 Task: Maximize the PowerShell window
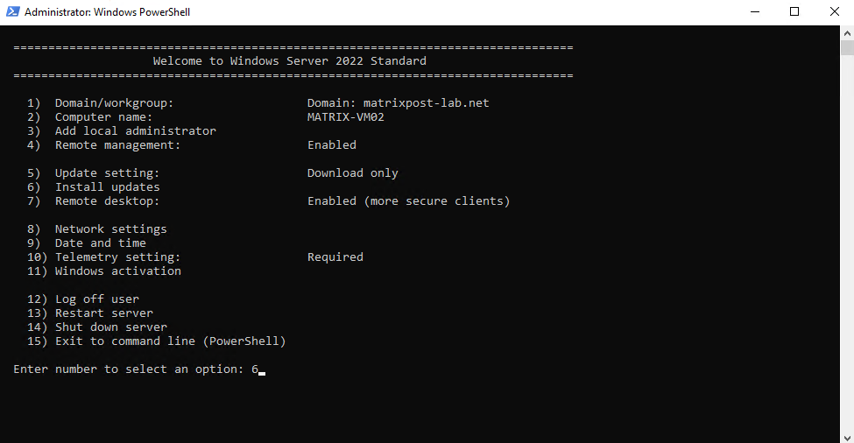[x=794, y=12]
